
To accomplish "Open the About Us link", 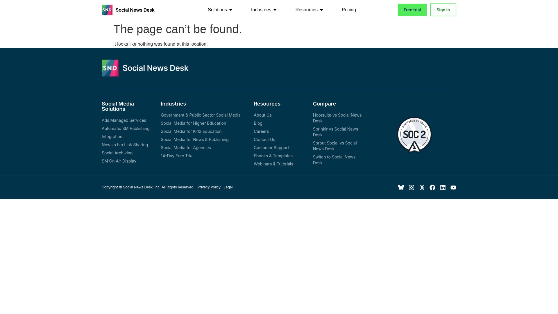I will 262,115.
